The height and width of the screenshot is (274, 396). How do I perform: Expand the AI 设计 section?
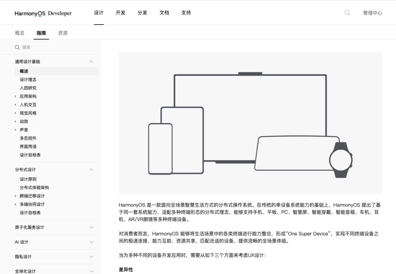(x=91, y=242)
